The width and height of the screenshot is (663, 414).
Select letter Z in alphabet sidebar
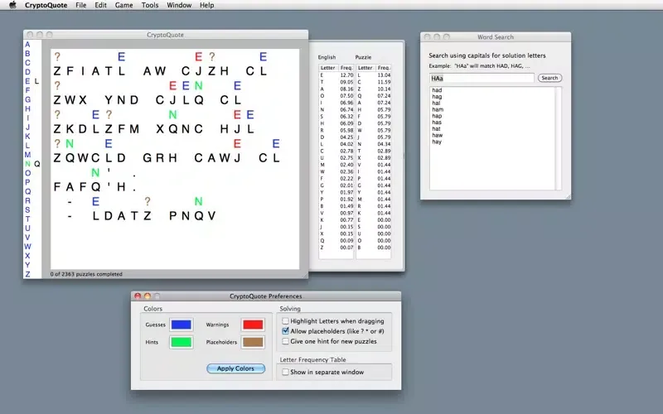coord(27,274)
